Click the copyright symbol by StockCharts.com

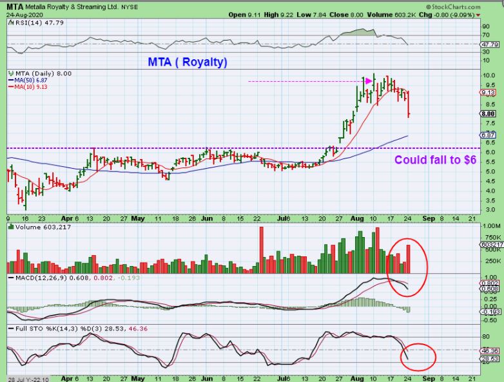pos(429,7)
